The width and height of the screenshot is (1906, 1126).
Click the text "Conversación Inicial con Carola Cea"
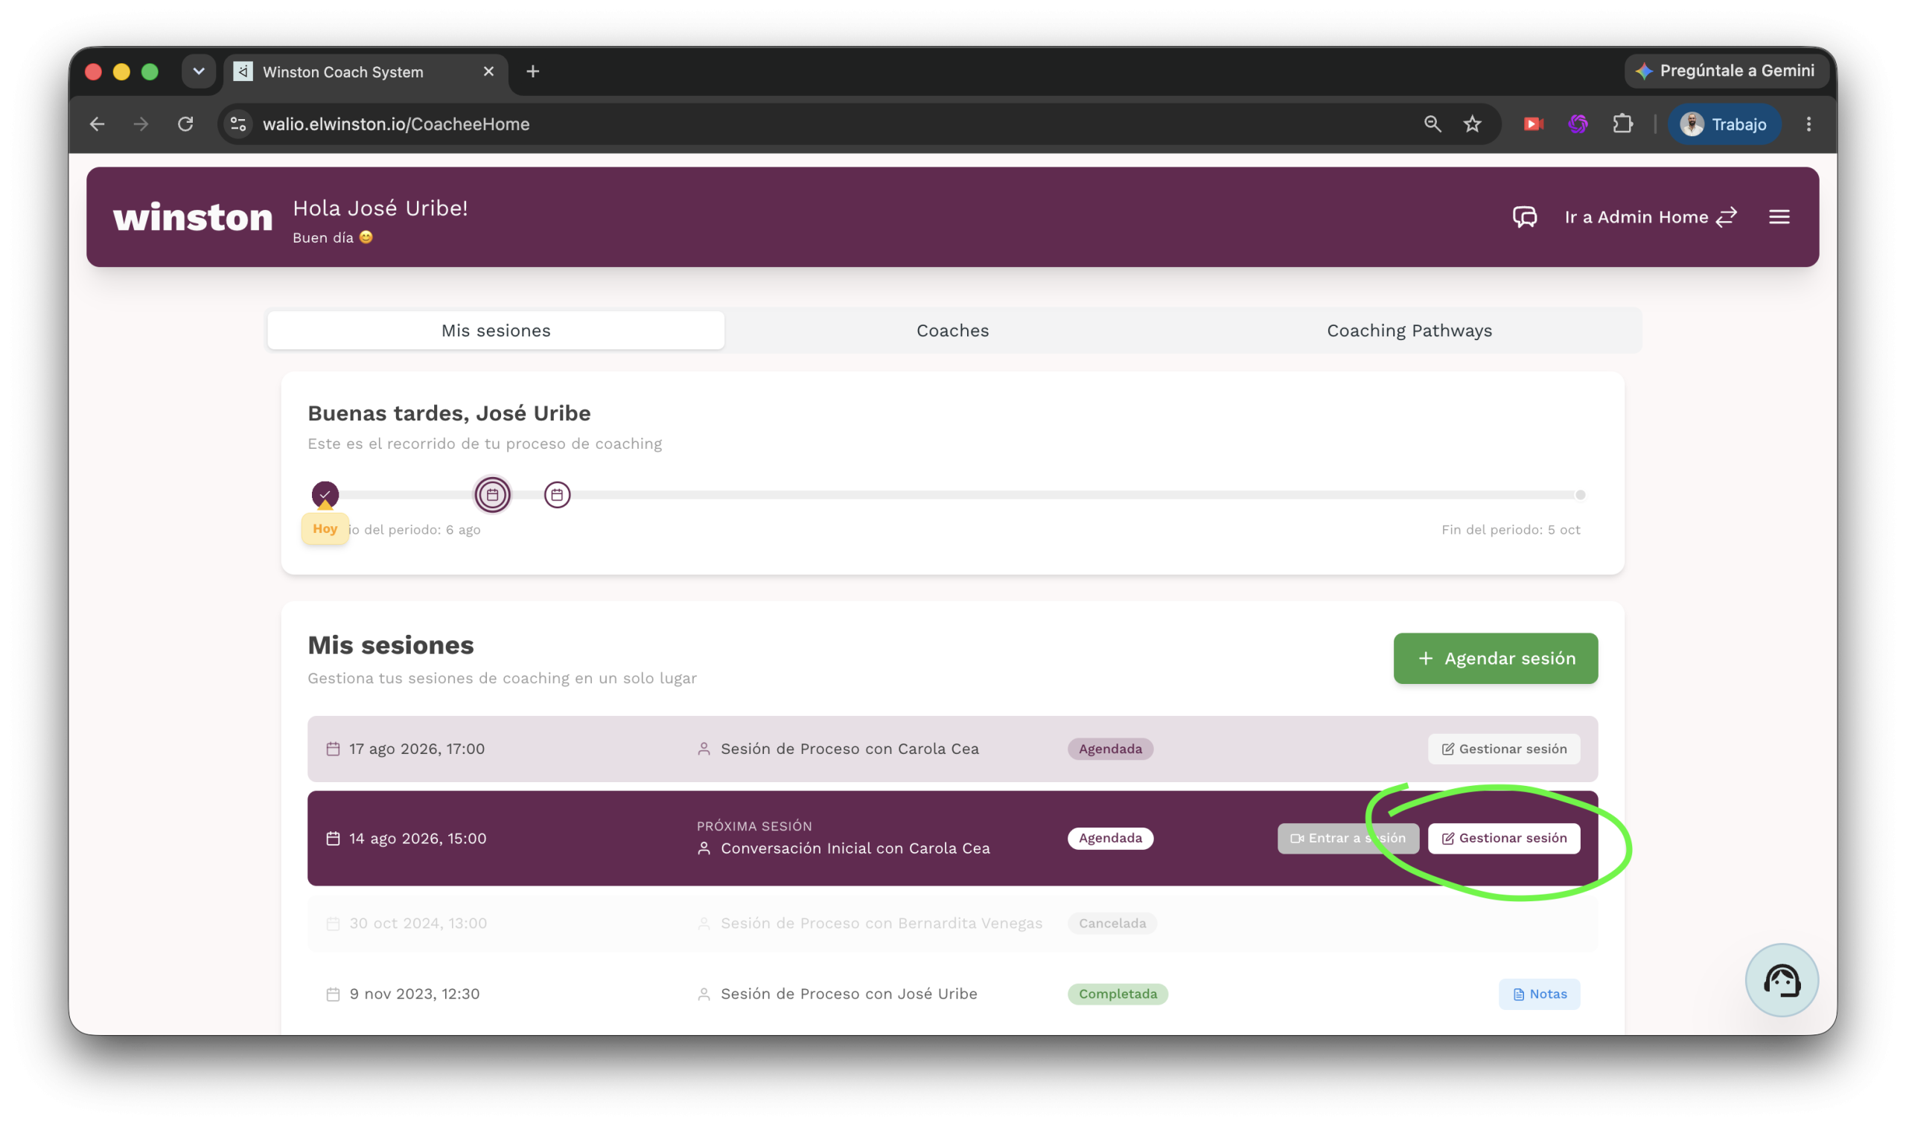(x=855, y=848)
